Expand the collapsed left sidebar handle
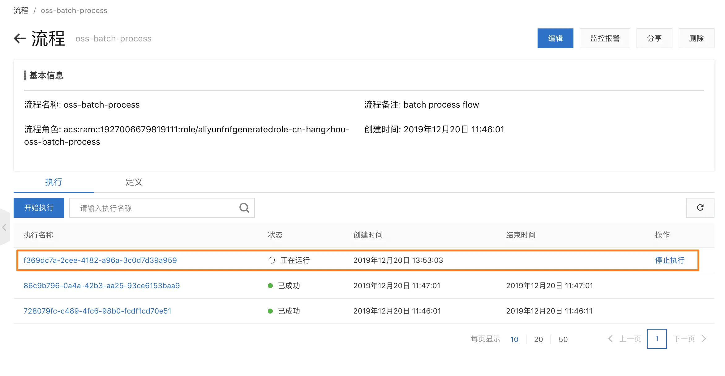725x376 pixels. (4, 228)
